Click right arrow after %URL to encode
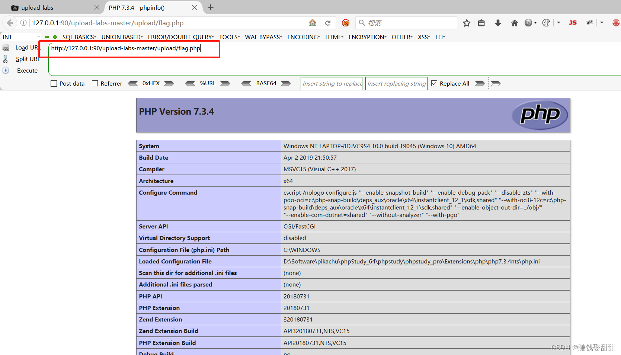This screenshot has width=621, height=355. (225, 83)
